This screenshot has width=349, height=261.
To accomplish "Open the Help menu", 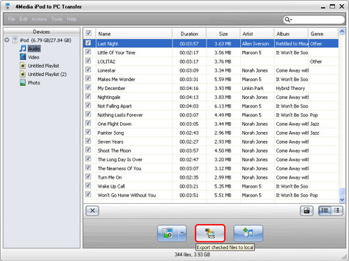I will click(x=72, y=19).
